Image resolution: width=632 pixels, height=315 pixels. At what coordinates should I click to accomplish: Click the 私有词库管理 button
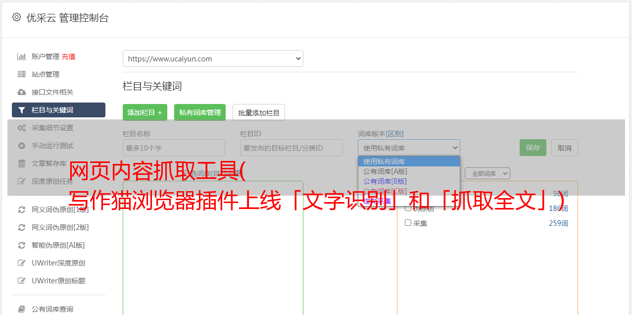[x=200, y=112]
